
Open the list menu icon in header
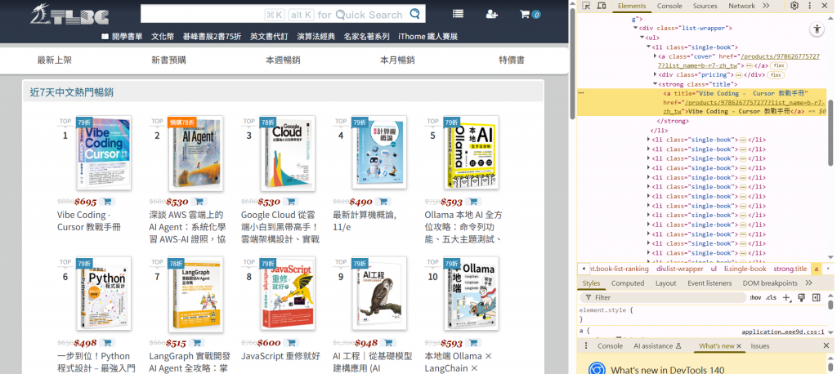pyautogui.click(x=458, y=14)
